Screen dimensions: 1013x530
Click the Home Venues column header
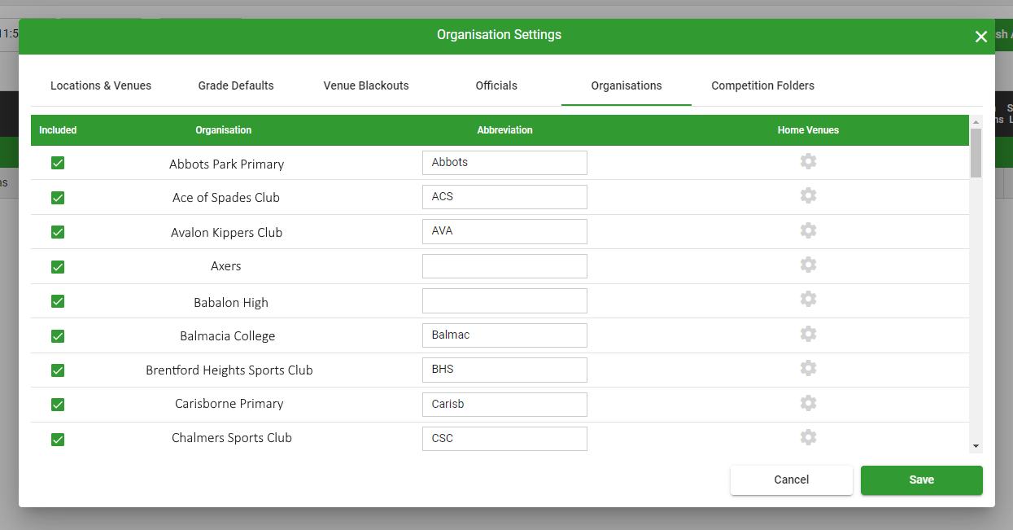(x=808, y=130)
